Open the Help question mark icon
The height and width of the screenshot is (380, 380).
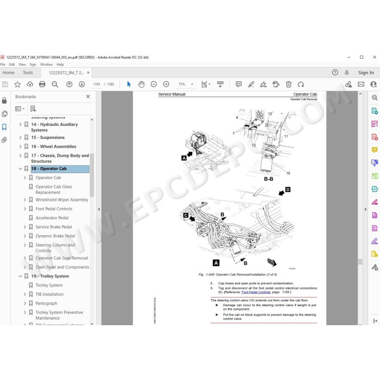tap(335, 72)
